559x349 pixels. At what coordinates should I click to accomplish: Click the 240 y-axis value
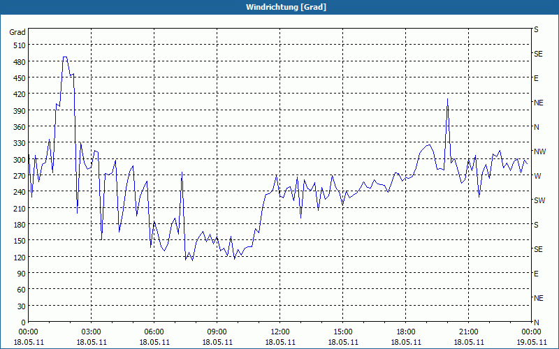tap(20, 192)
